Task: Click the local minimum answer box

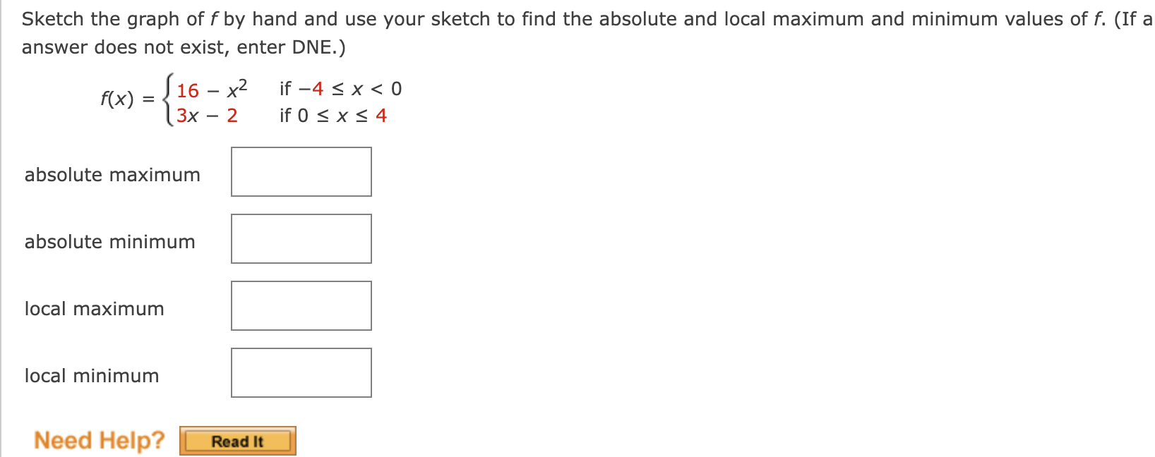Action: pyautogui.click(x=301, y=372)
